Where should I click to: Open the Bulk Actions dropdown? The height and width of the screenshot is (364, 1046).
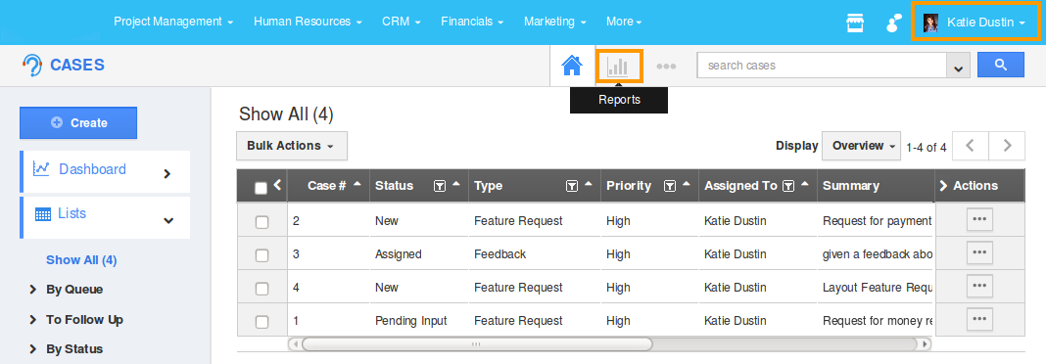(x=292, y=146)
